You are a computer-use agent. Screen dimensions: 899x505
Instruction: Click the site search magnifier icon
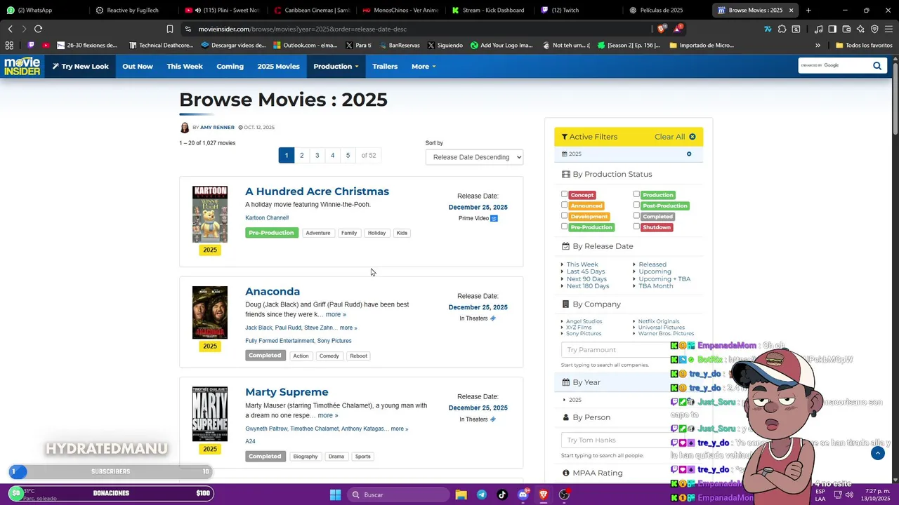(x=877, y=66)
